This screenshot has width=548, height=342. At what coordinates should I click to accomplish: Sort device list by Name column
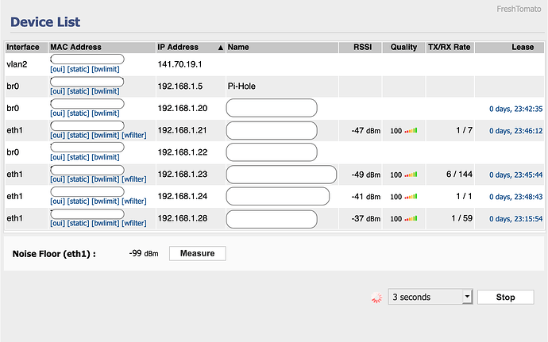click(x=238, y=47)
